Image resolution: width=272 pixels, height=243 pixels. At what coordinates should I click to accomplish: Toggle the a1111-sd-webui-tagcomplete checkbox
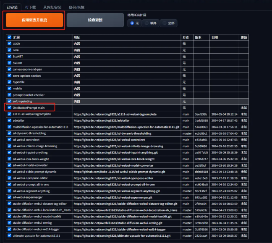point(9,114)
